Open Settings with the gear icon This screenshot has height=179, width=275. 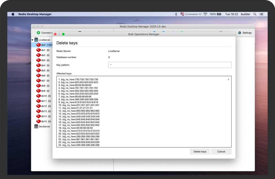click(240, 33)
